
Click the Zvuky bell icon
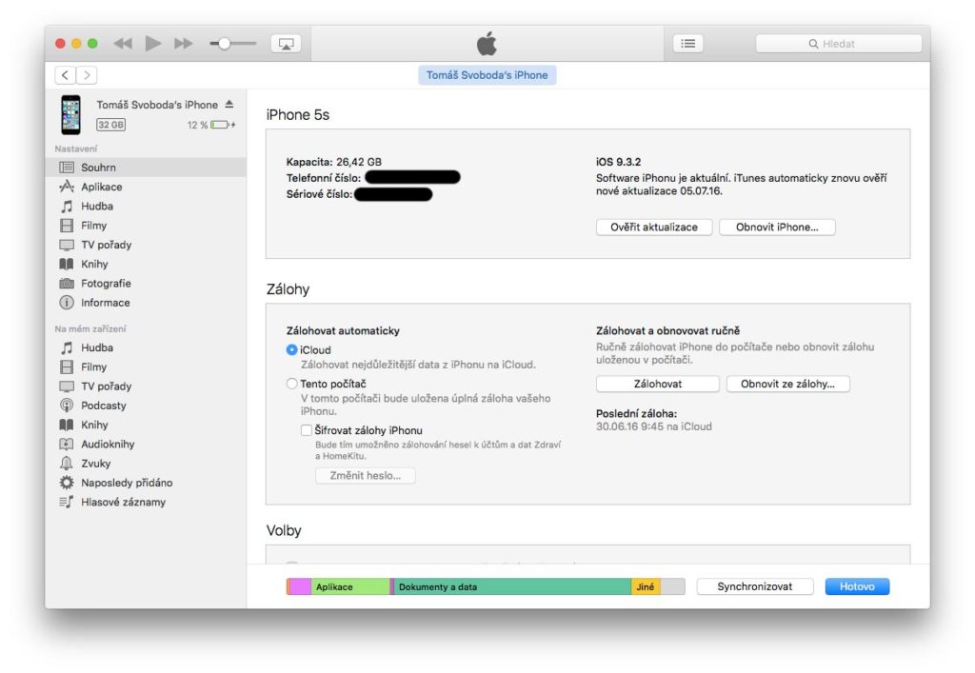pos(67,463)
